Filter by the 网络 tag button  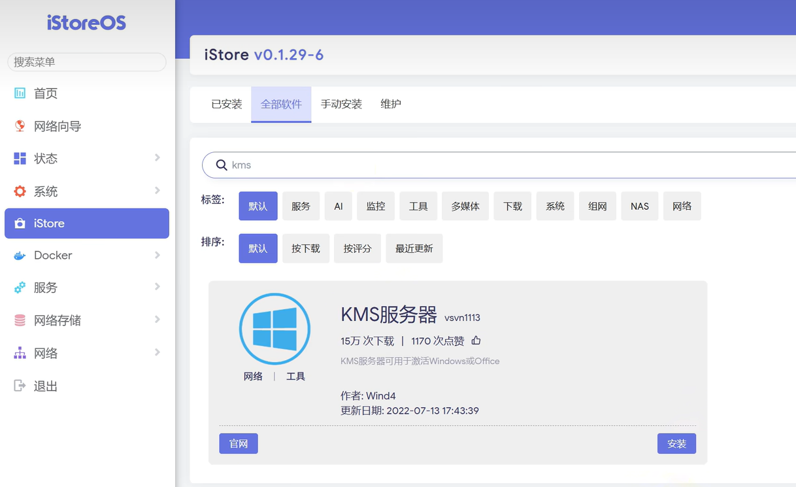coord(682,206)
